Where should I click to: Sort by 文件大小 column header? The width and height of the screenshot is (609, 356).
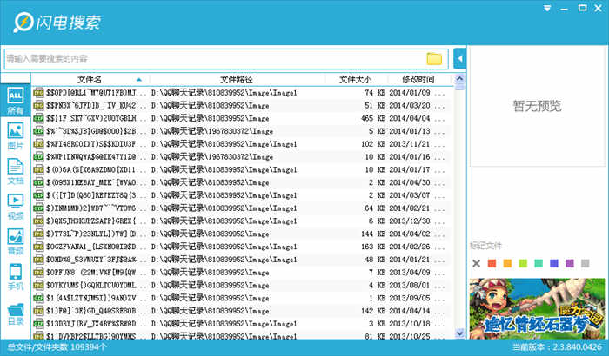tap(356, 80)
